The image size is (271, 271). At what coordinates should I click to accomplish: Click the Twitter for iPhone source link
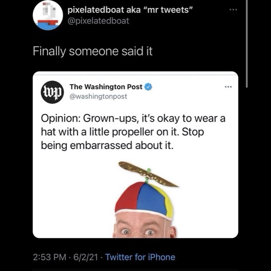pyautogui.click(x=140, y=257)
